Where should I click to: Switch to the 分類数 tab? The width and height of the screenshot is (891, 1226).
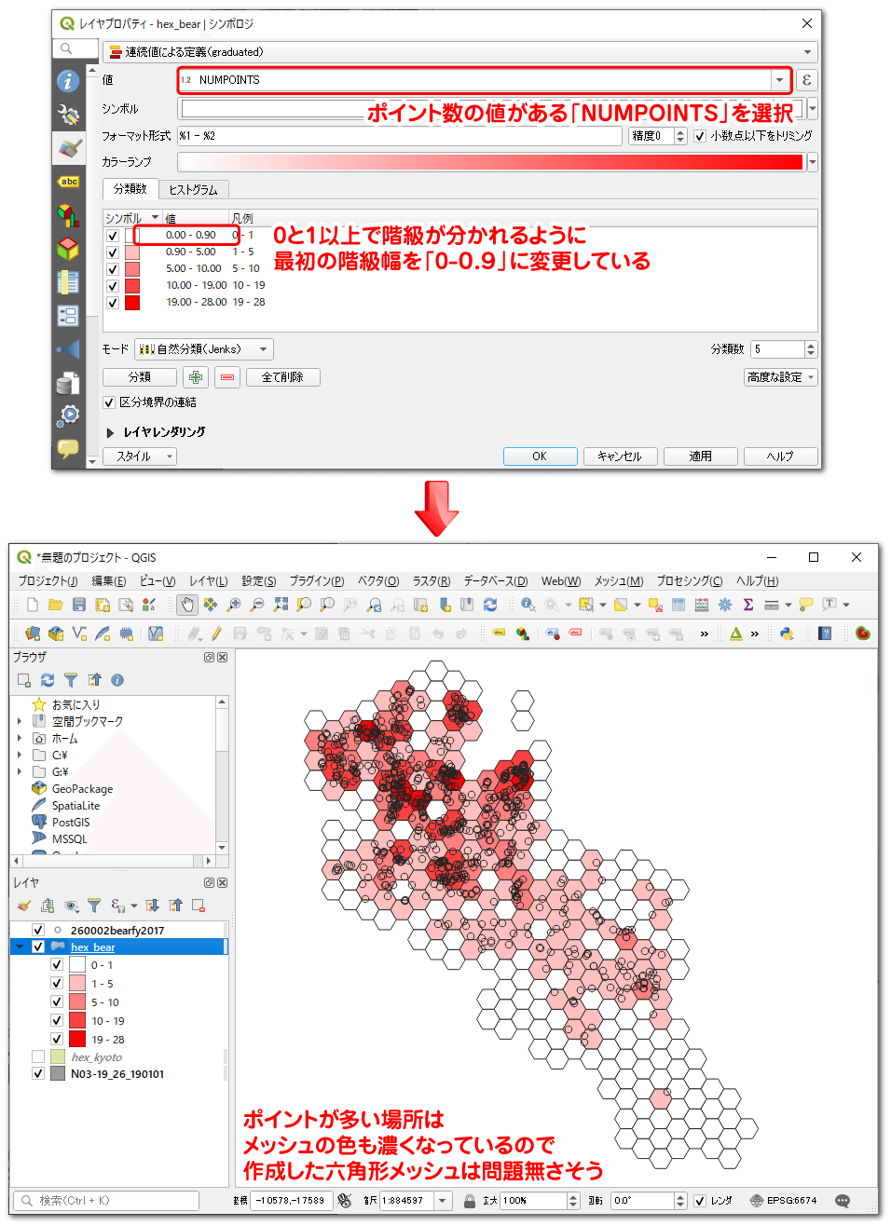(130, 189)
